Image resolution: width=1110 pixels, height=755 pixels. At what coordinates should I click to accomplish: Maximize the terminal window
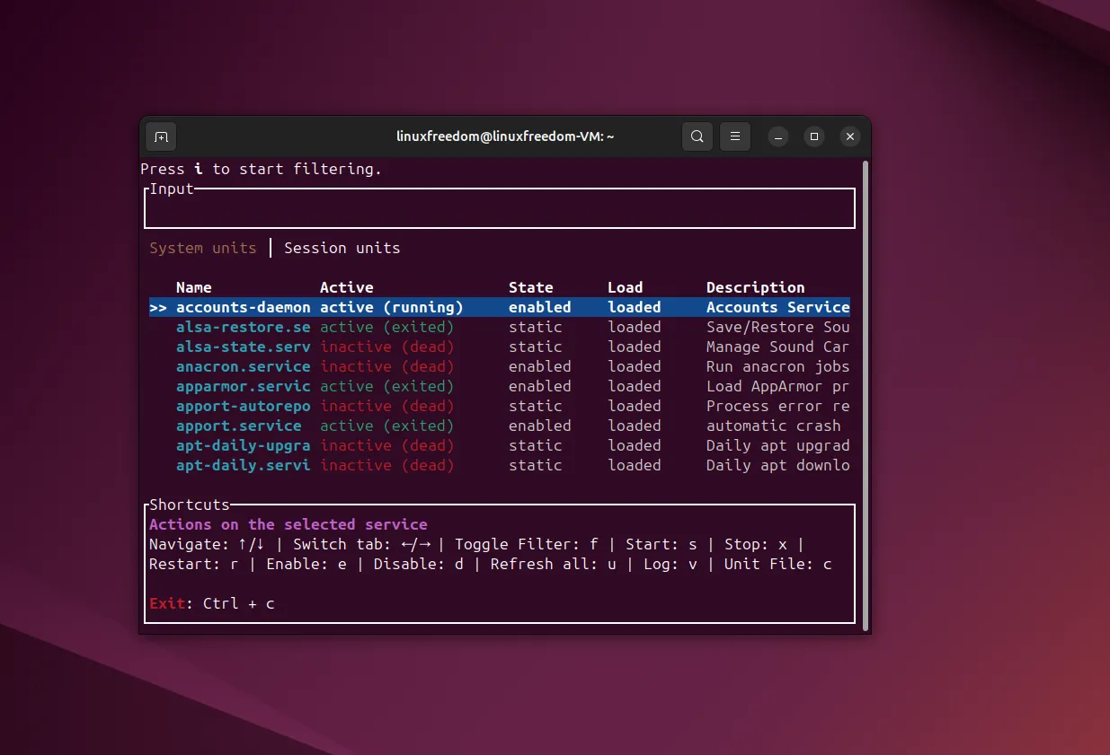click(813, 136)
